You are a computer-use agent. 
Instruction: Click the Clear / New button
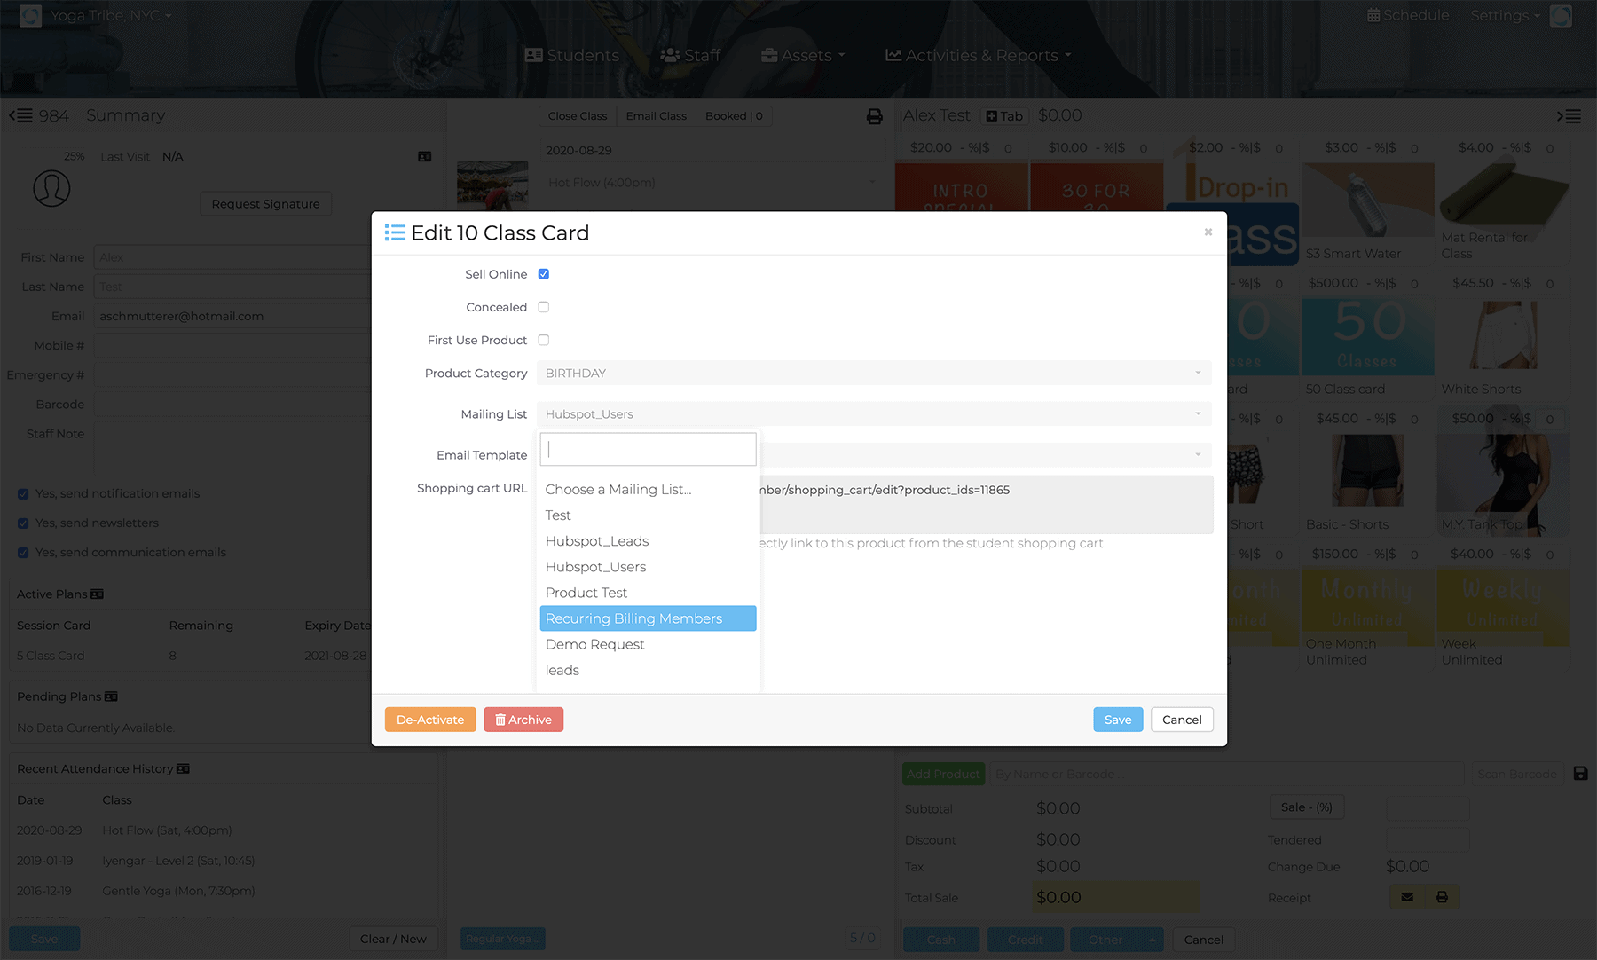393,939
